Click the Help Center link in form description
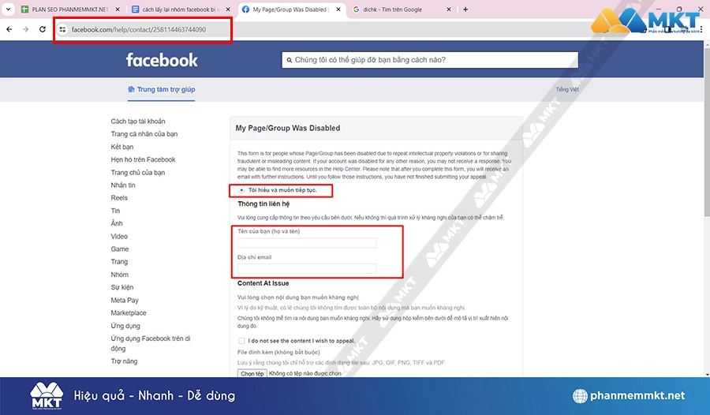710x415 pixels. 346,169
